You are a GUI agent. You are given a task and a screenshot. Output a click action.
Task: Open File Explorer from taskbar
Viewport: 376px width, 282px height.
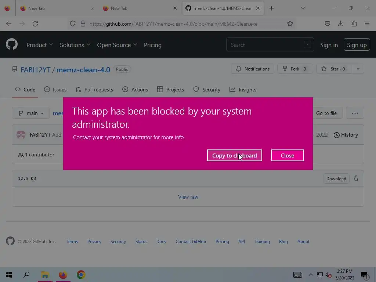45,275
